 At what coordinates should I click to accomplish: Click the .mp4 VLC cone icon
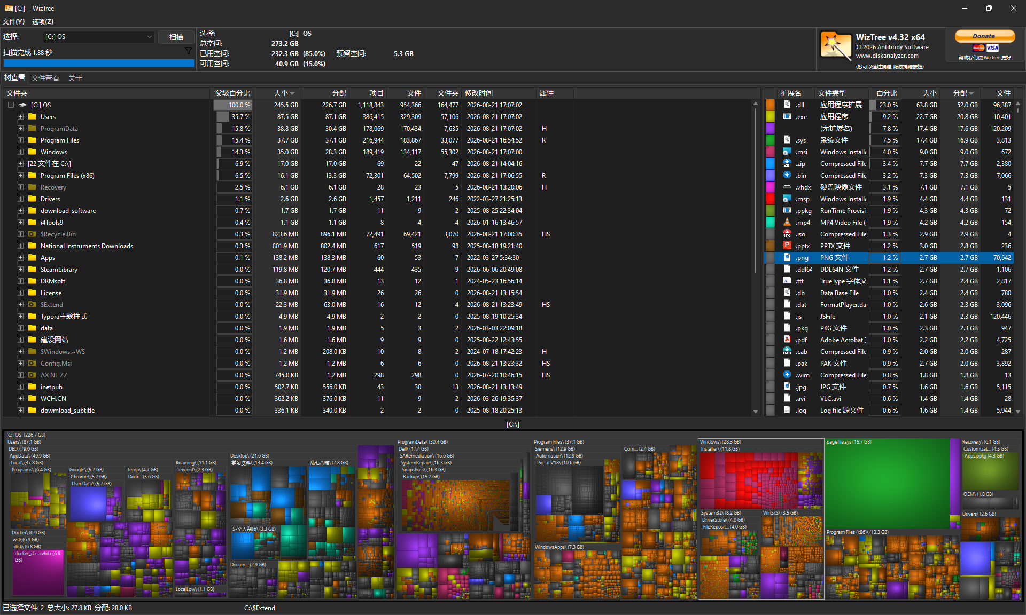click(787, 222)
